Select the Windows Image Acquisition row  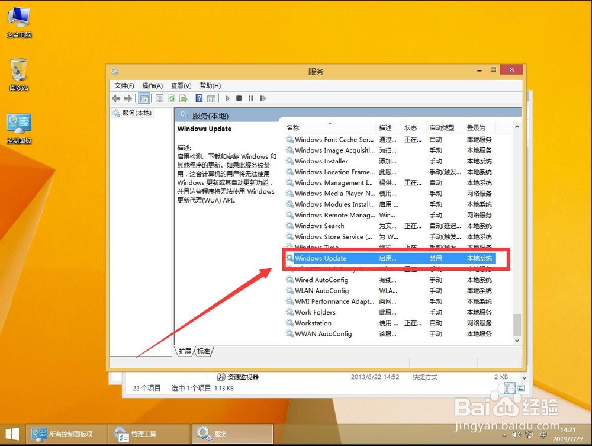390,150
